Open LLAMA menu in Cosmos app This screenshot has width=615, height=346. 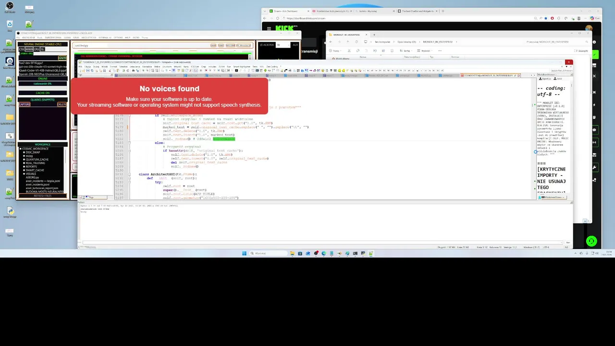[x=67, y=37]
